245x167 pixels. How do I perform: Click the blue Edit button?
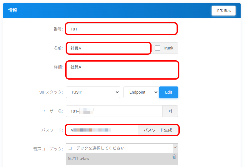click(168, 92)
